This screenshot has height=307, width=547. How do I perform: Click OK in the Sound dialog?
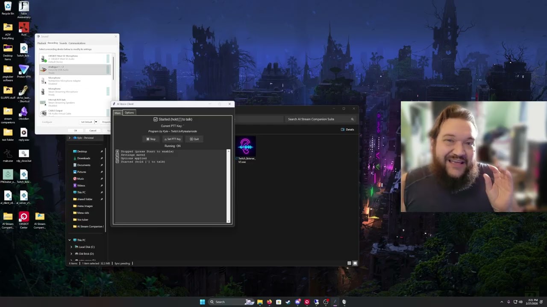(x=76, y=130)
